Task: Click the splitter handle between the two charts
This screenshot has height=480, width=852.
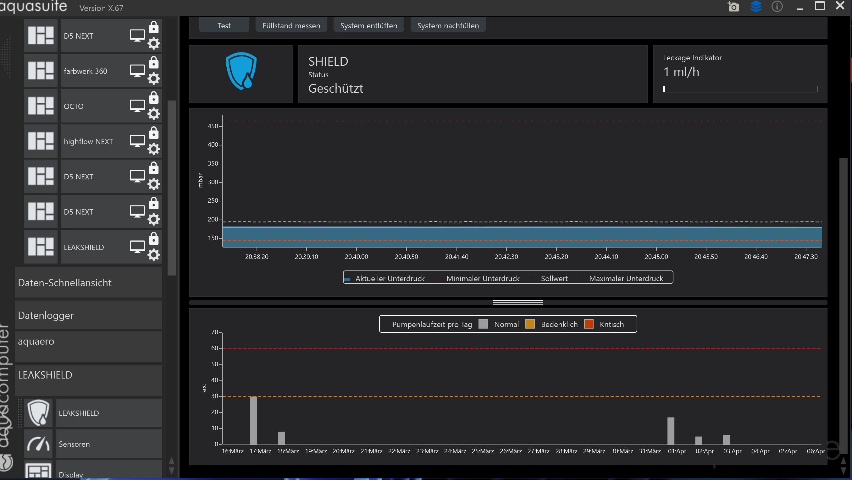Action: (x=517, y=302)
